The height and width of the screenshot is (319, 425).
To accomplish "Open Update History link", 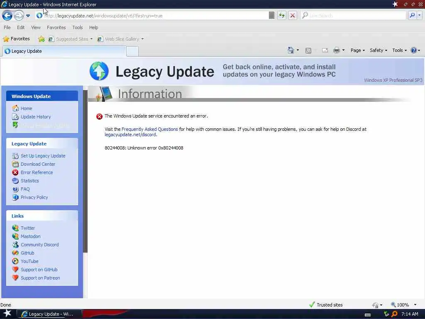I will pos(36,117).
